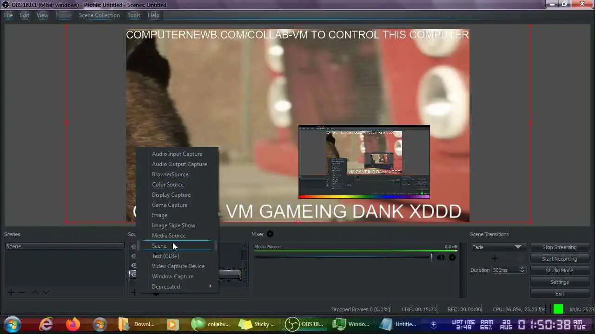Choose Image from the source menu
This screenshot has width=595, height=334.
[177, 215]
